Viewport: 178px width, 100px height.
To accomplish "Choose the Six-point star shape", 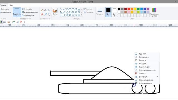I will tap(70, 15).
